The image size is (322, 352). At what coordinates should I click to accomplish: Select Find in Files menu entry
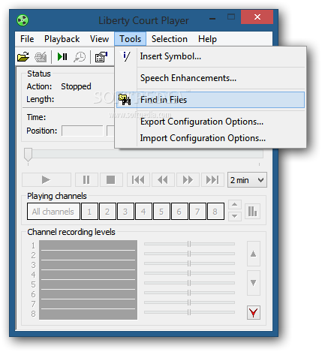click(x=210, y=100)
